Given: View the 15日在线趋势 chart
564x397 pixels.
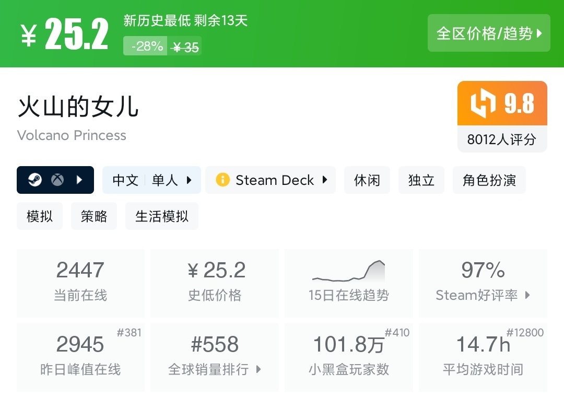Looking at the screenshot, I should tap(348, 283).
